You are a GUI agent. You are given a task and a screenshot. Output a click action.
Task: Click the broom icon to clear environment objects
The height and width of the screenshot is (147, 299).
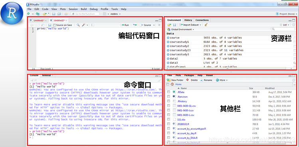click(x=206, y=25)
